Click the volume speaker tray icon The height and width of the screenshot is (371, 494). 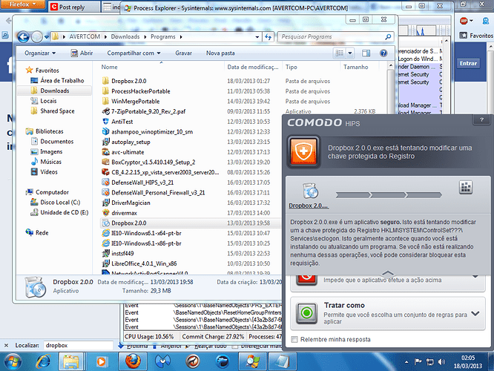[x=441, y=362]
